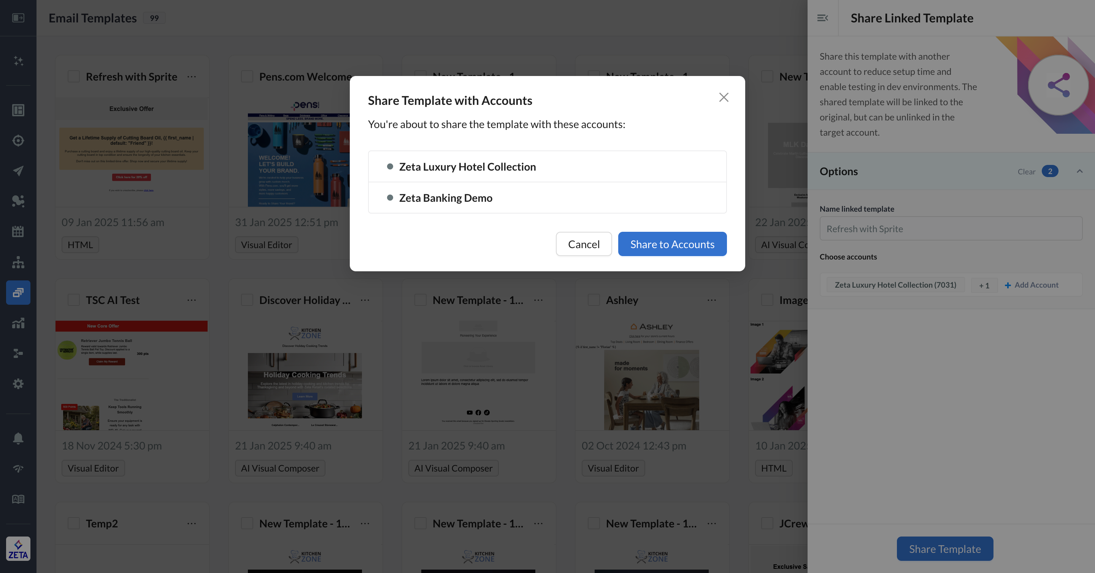This screenshot has height=573, width=1095.
Task: Check the Ashley template checkbox
Action: [594, 300]
